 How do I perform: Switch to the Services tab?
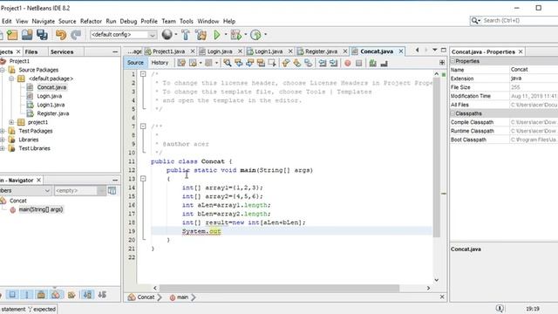(x=62, y=52)
